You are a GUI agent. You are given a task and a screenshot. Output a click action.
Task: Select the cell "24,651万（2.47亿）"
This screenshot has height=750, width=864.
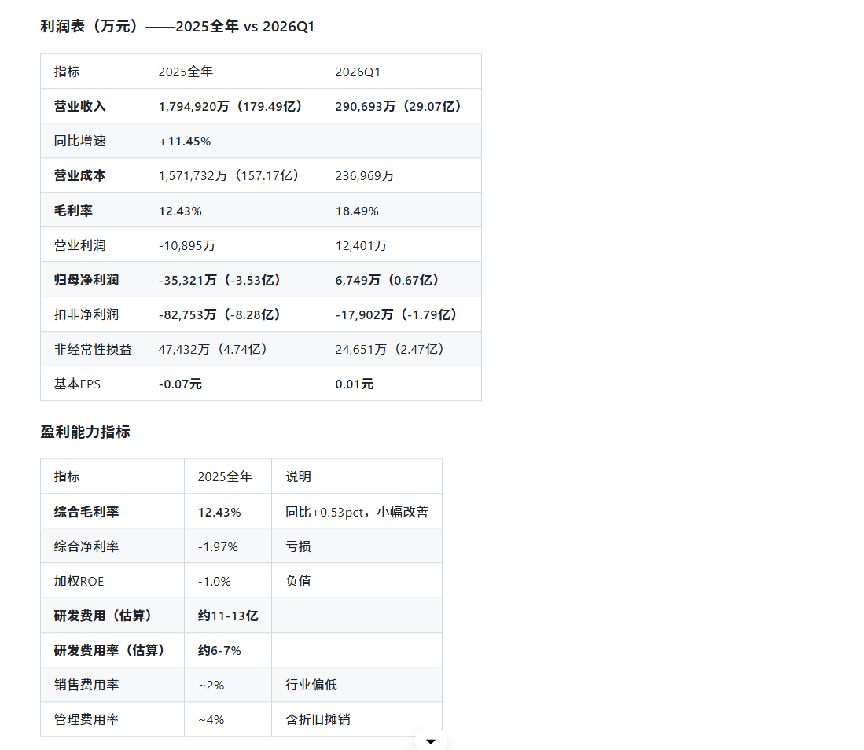pyautogui.click(x=390, y=349)
